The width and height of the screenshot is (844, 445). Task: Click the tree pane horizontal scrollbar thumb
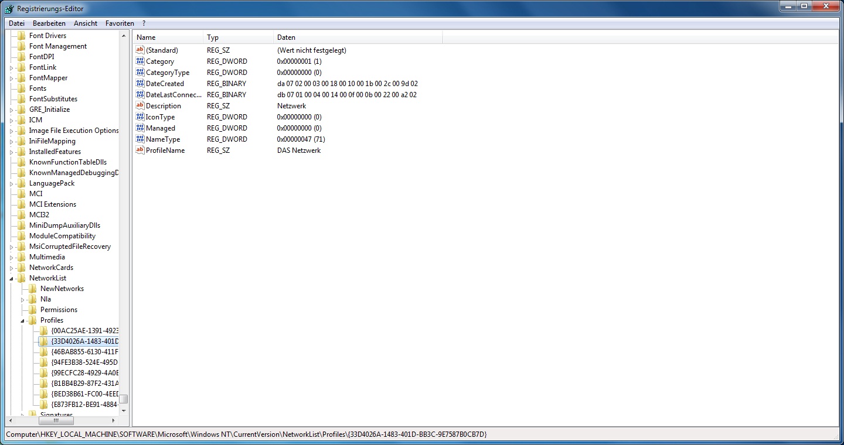pyautogui.click(x=56, y=420)
